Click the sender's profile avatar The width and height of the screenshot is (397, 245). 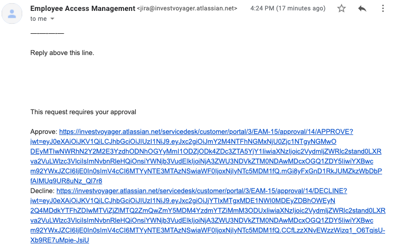pos(12,13)
